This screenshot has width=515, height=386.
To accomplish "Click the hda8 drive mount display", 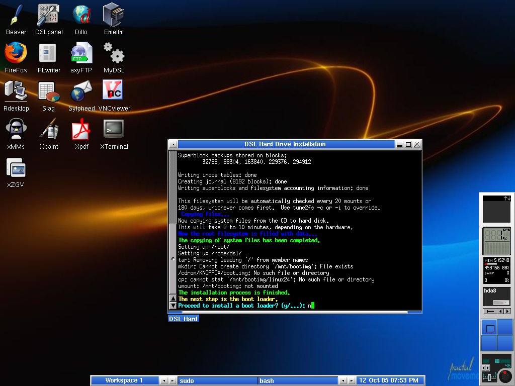I will click(496, 297).
